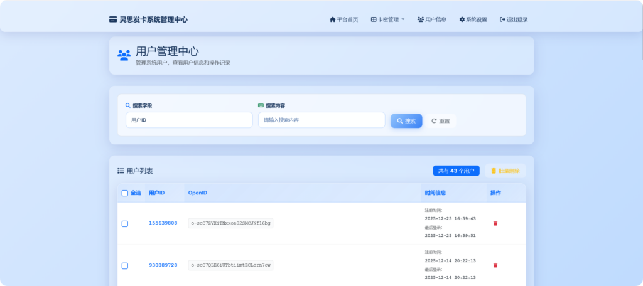Click the card logo icon beside 灵思发卡系统管理中心
This screenshot has width=643, height=286.
point(113,19)
